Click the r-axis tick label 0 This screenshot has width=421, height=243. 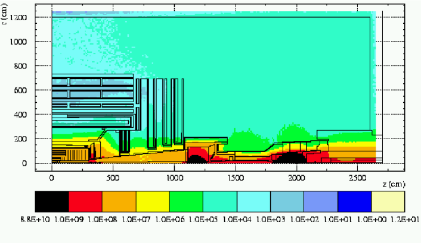pos(24,163)
